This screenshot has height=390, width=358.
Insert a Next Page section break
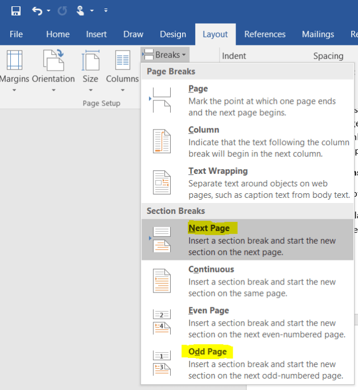click(247, 240)
